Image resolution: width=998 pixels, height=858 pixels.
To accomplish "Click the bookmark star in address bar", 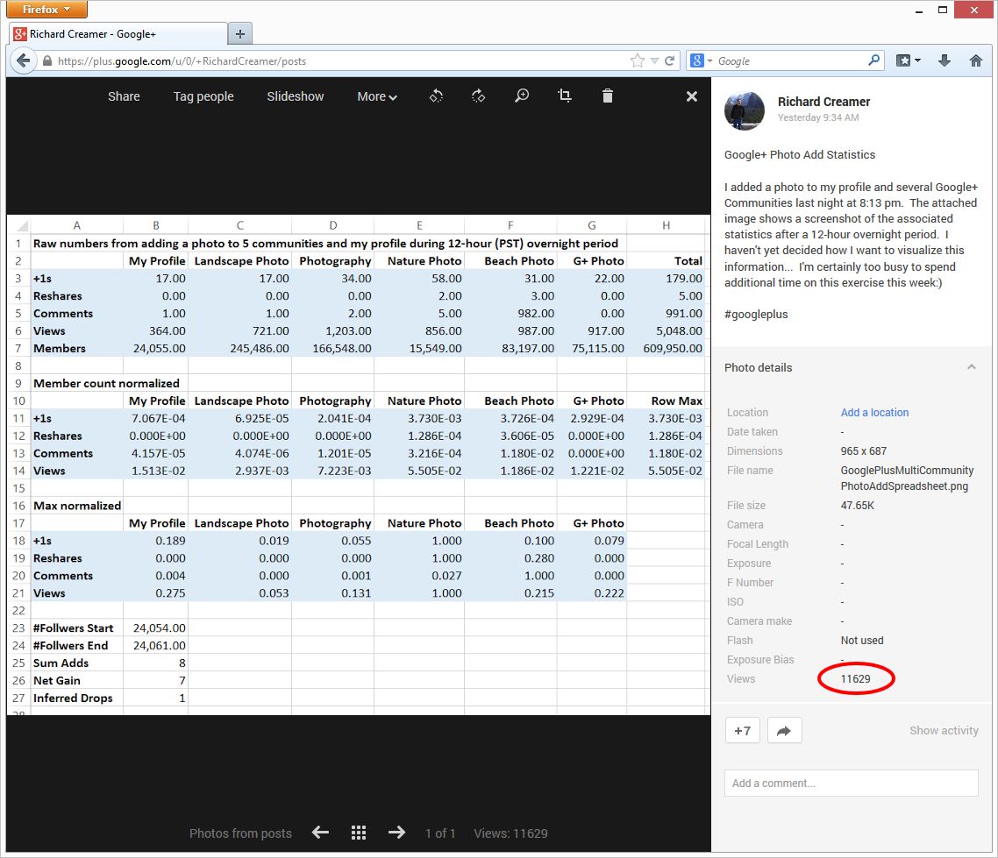I will click(637, 60).
